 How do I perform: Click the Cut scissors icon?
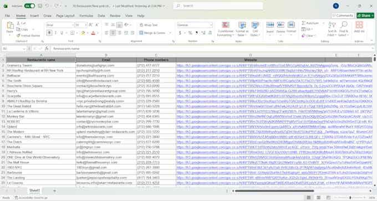tap(18, 23)
